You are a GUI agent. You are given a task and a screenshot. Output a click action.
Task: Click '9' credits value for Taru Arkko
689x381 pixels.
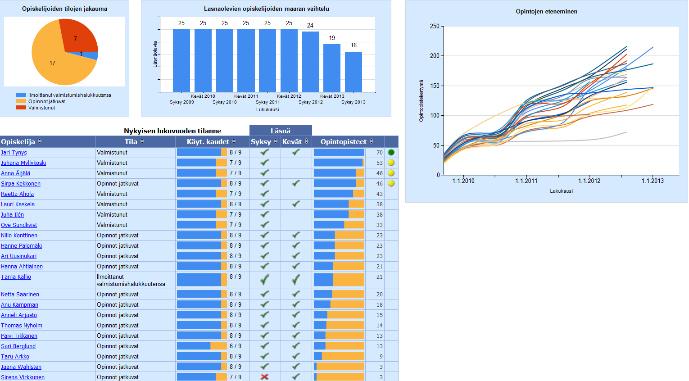381,356
